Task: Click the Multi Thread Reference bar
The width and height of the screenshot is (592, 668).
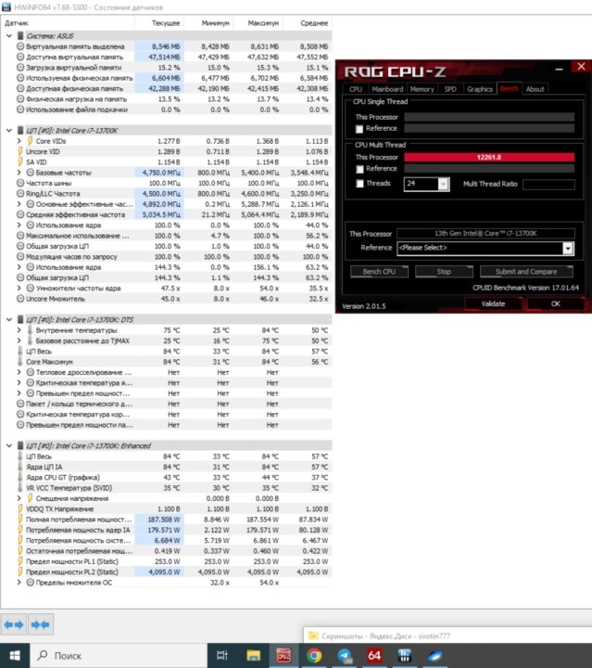Action: click(x=489, y=169)
